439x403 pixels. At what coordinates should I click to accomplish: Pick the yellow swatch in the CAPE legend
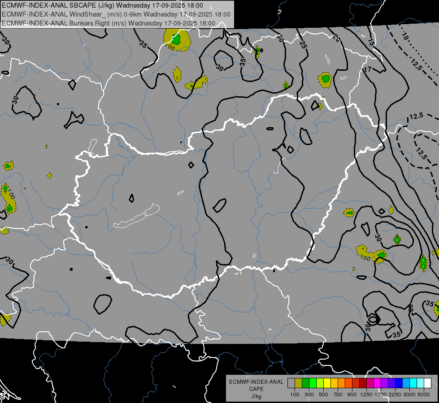[327, 383]
